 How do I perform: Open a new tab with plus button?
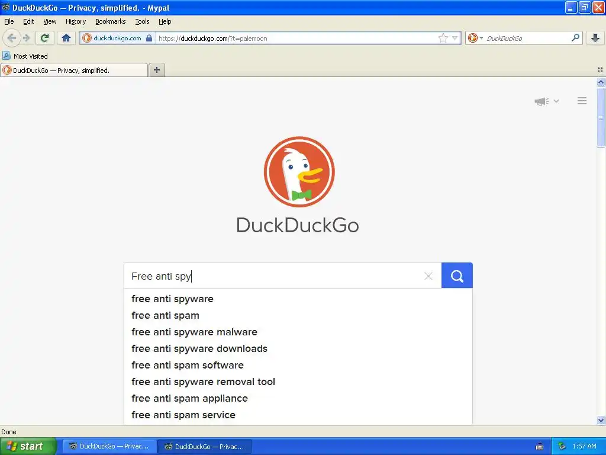click(x=156, y=70)
